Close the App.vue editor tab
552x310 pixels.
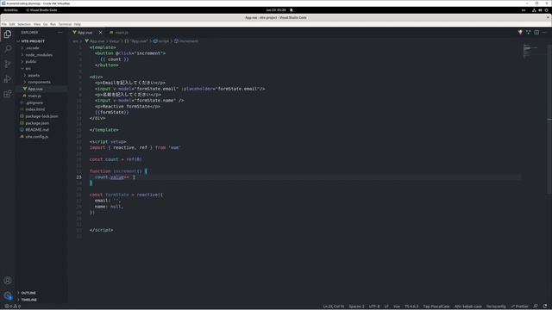tap(100, 33)
